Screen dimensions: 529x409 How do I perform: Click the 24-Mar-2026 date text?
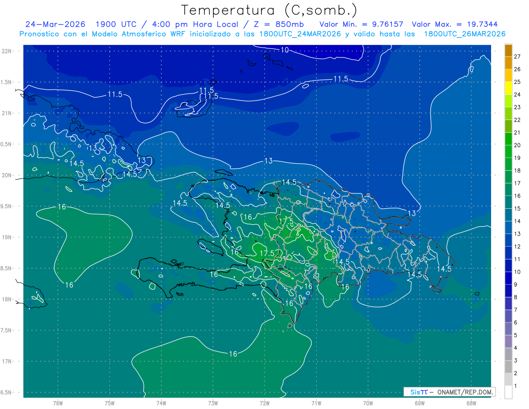tap(55, 24)
